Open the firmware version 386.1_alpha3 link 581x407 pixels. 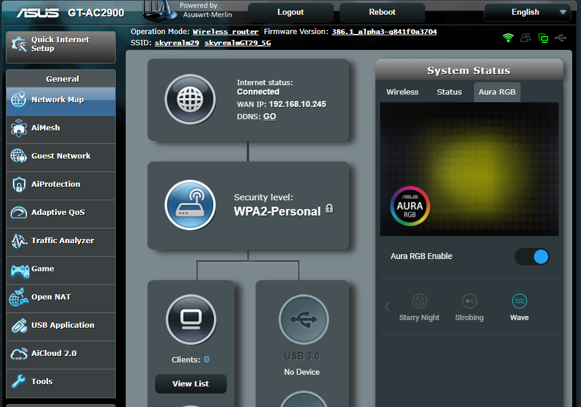point(384,32)
